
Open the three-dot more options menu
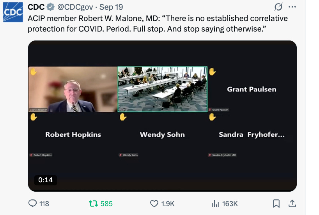click(x=292, y=7)
